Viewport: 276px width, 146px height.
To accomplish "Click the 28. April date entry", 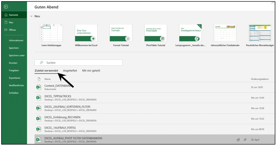I will pyautogui.click(x=255, y=140).
